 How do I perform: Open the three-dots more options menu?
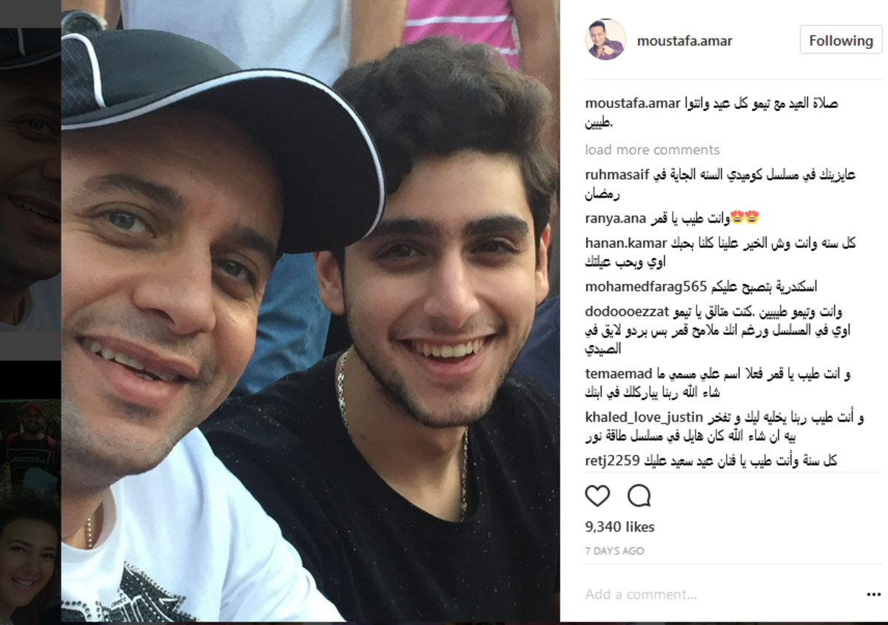click(x=874, y=595)
